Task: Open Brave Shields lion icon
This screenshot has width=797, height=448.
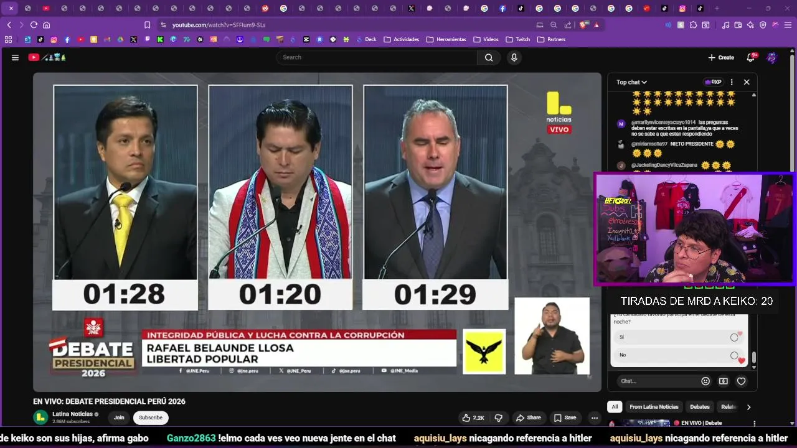Action: 583,25
